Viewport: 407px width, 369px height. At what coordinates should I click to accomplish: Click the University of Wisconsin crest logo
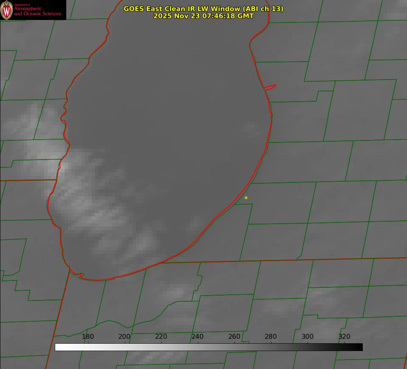[7, 10]
